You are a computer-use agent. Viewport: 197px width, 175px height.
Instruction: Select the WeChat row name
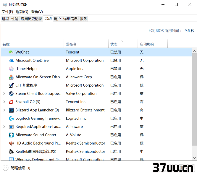pos(22,52)
